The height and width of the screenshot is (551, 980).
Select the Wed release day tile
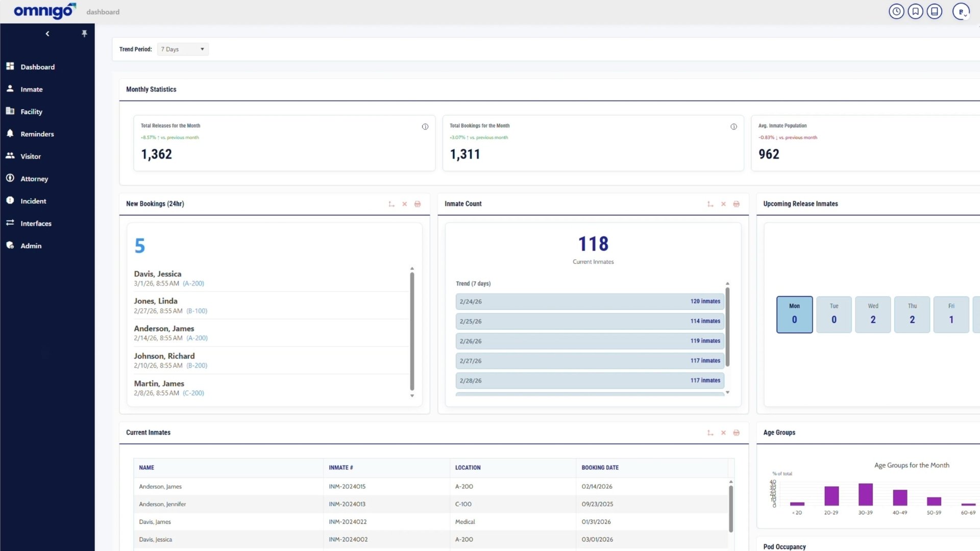(x=873, y=315)
